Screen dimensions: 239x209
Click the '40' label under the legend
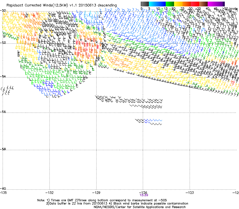(207, 9)
